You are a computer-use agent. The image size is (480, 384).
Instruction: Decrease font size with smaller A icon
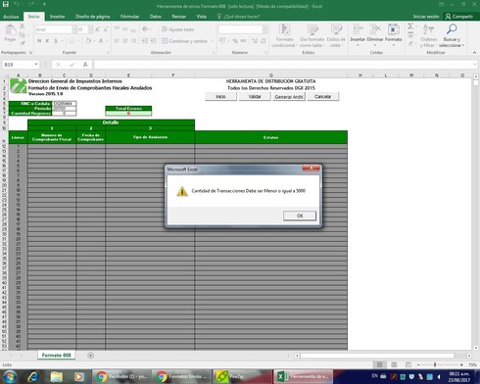click(x=106, y=29)
